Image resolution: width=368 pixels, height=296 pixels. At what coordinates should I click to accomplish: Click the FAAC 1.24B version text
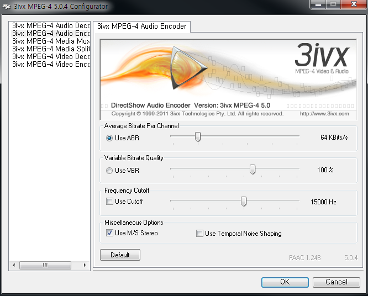pos(305,258)
